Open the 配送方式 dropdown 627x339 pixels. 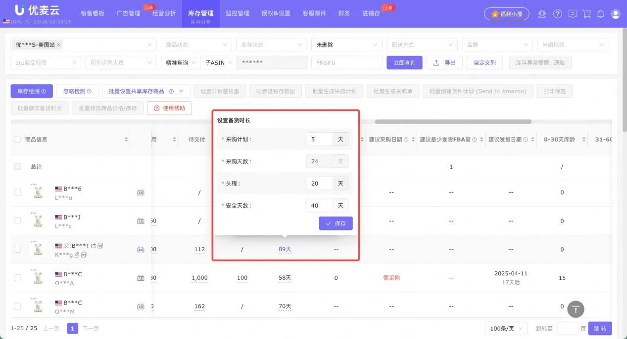(422, 45)
